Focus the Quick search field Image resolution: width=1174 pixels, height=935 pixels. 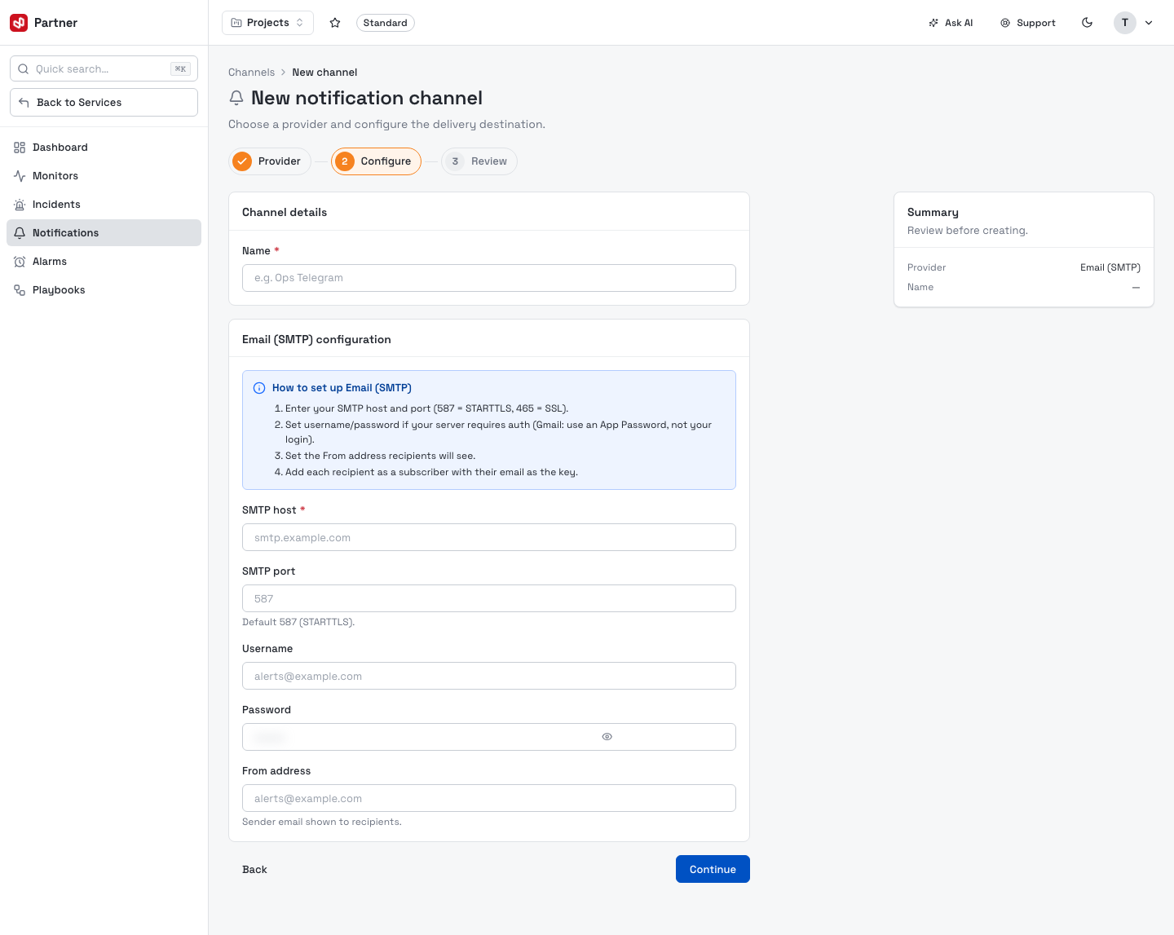(x=104, y=68)
